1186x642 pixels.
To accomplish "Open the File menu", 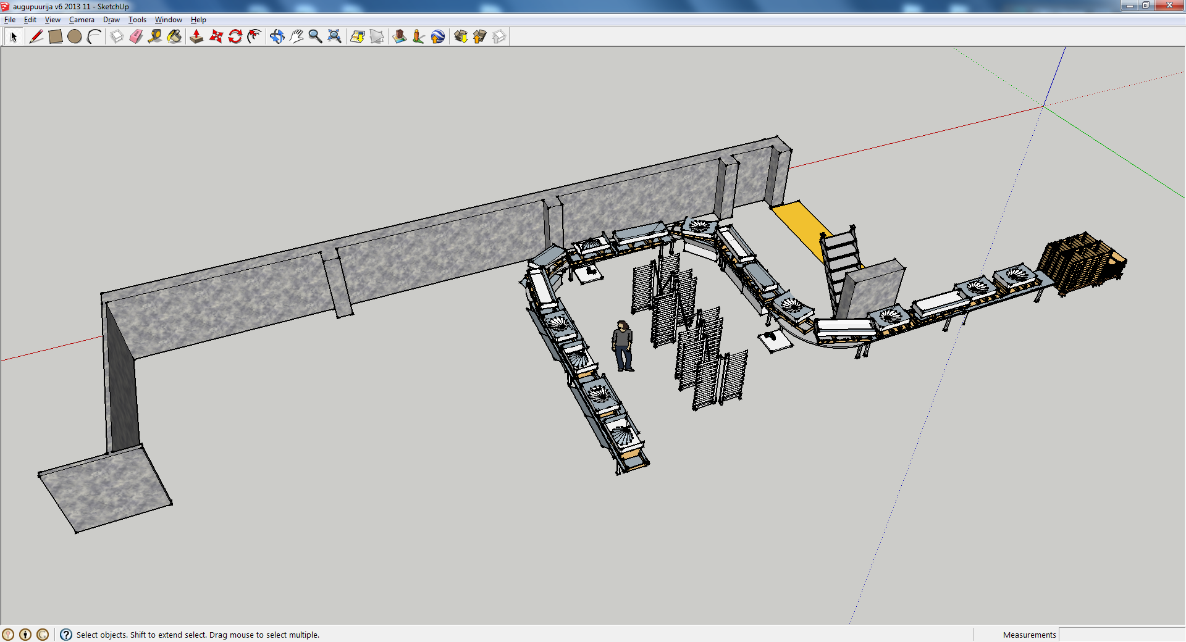I will (10, 20).
